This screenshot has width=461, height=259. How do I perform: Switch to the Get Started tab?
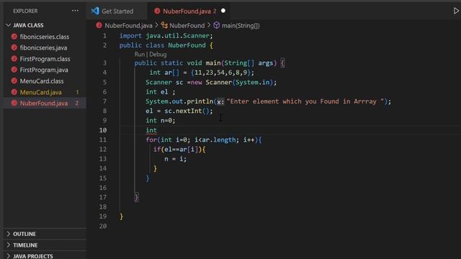[x=117, y=12]
